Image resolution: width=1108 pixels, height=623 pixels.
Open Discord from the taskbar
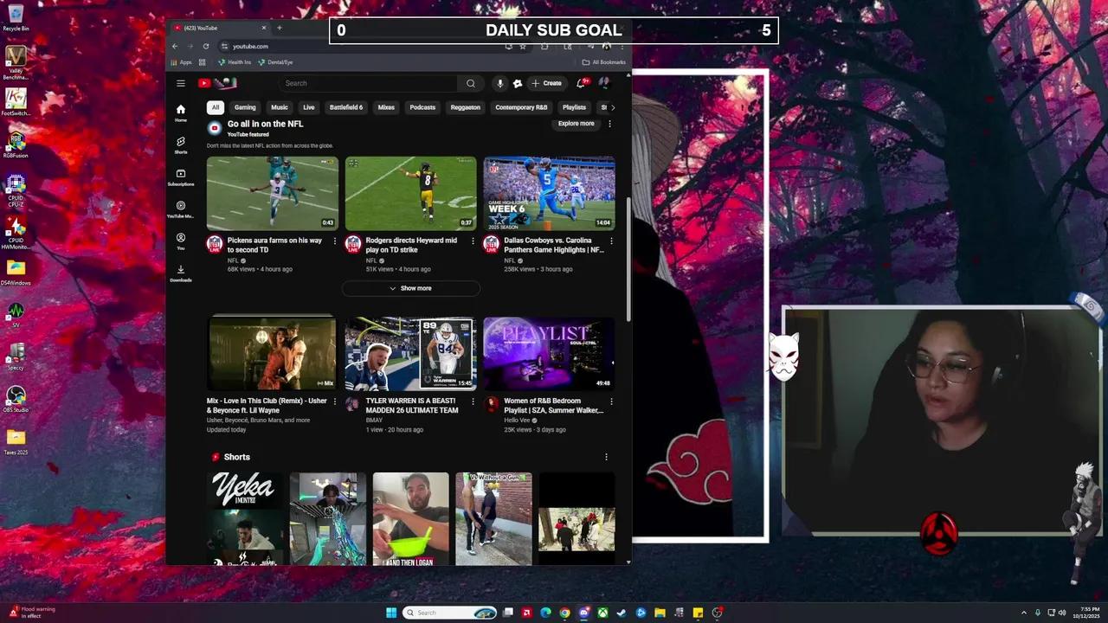(x=583, y=613)
